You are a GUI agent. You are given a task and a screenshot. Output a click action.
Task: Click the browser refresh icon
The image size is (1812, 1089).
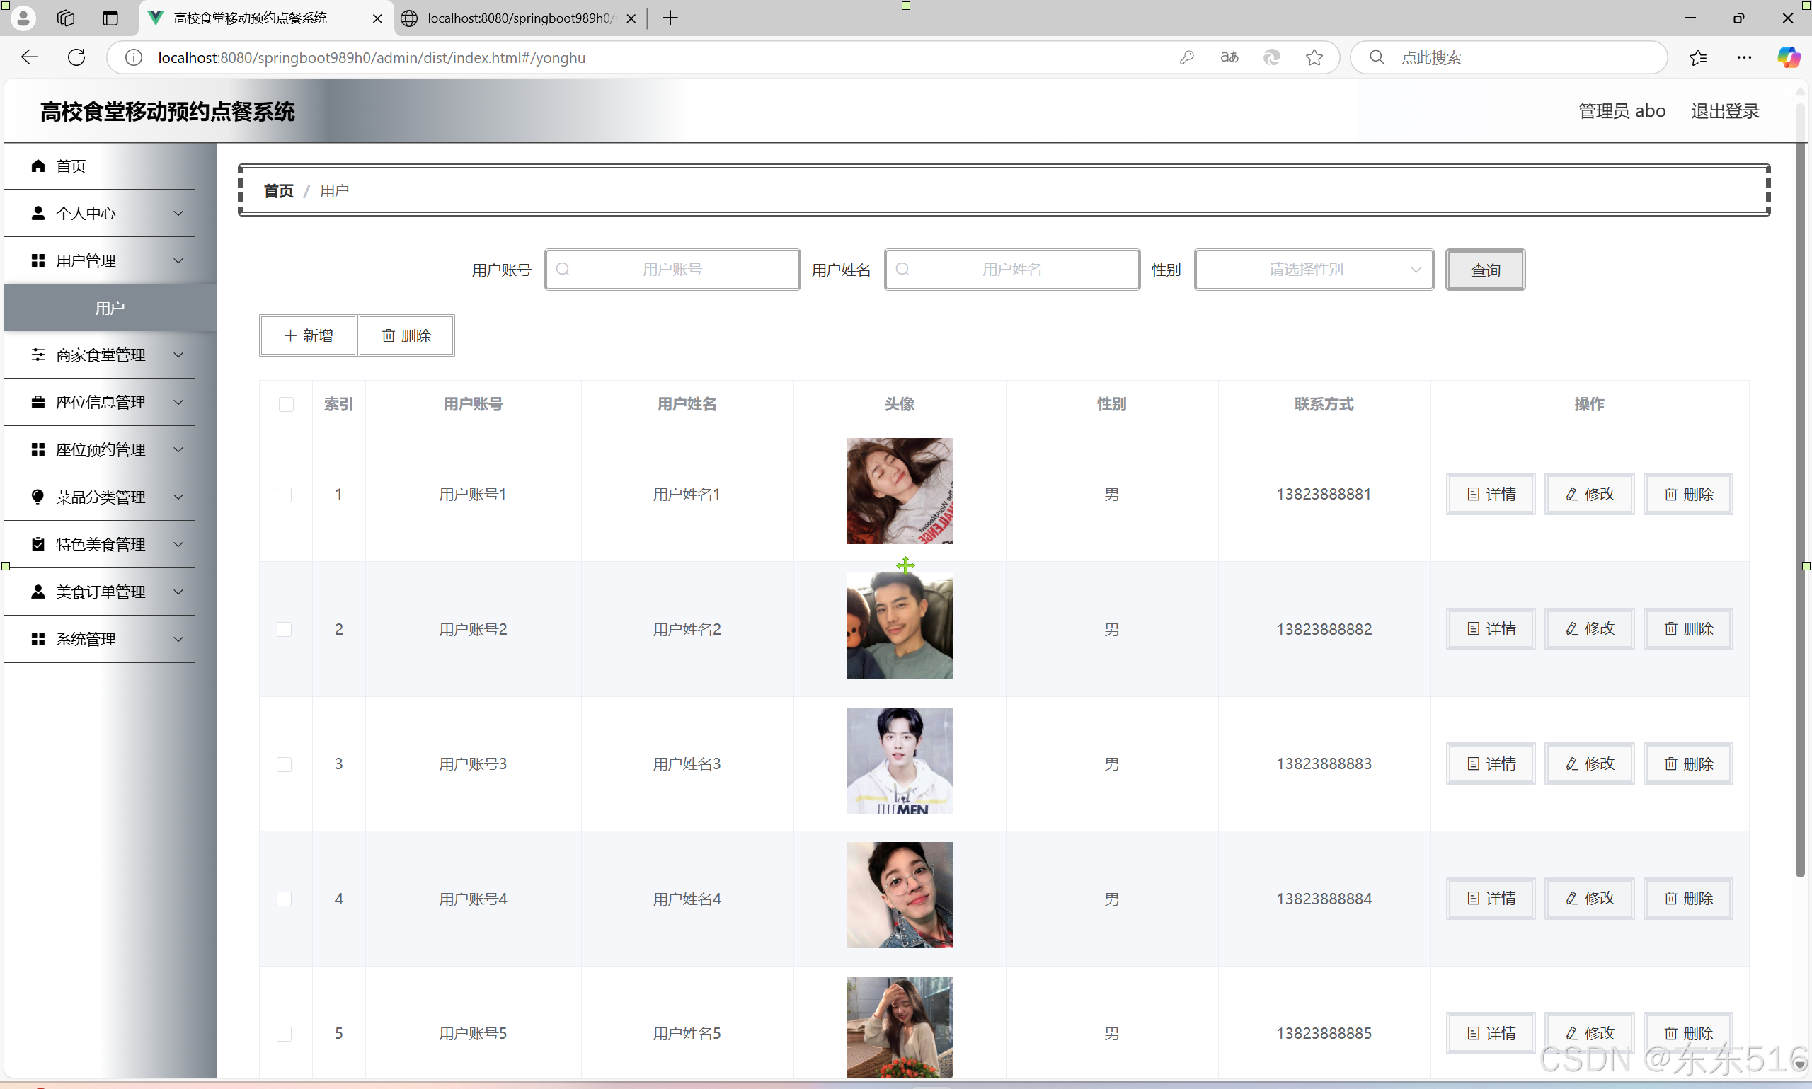click(76, 57)
